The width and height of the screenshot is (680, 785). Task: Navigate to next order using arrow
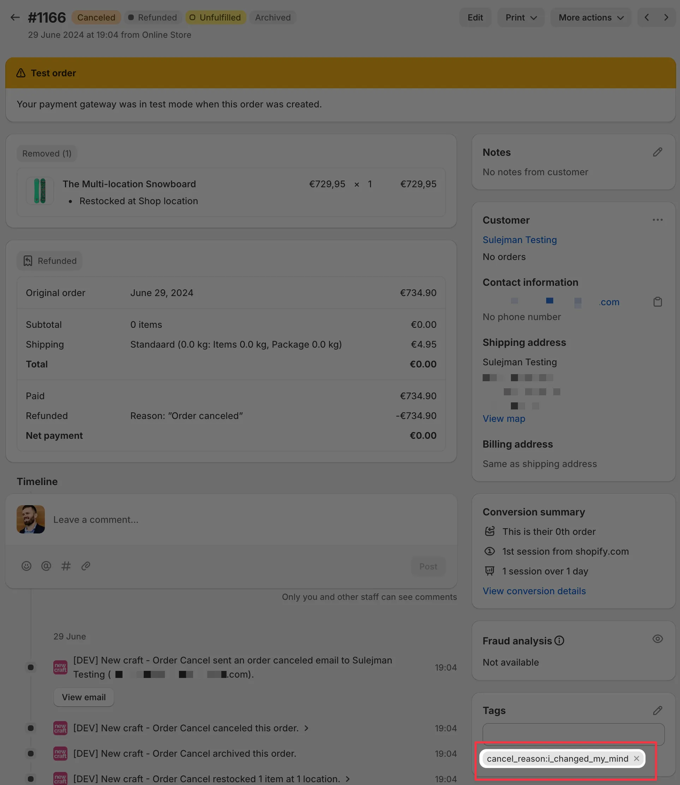[666, 17]
